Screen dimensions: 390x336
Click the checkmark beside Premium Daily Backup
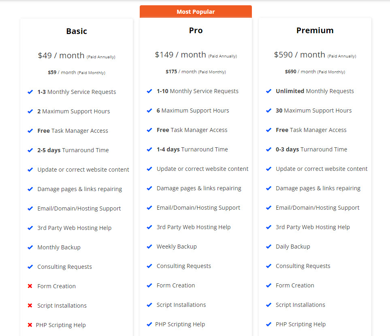(x=269, y=247)
